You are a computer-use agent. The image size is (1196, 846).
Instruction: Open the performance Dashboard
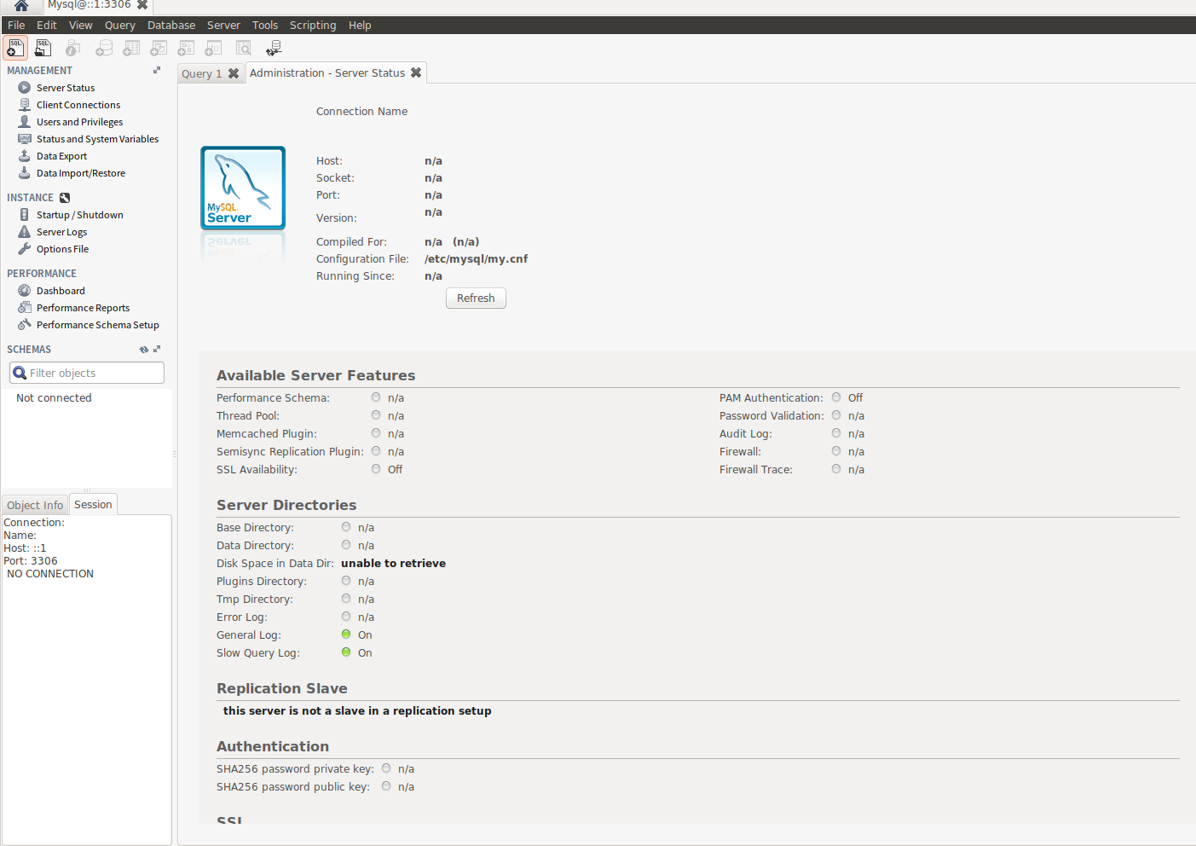point(61,291)
